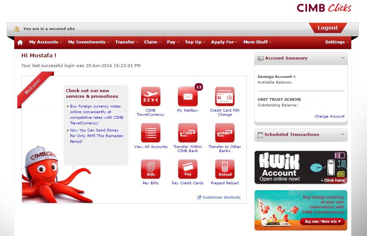
Task: Expand the Claim menu
Action: click(x=152, y=42)
